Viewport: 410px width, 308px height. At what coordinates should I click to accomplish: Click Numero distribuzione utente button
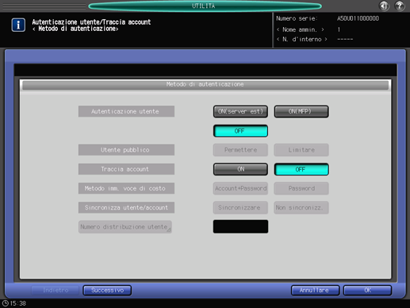[x=125, y=227]
